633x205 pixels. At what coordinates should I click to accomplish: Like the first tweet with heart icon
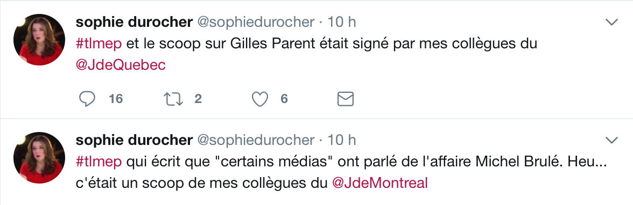(260, 99)
